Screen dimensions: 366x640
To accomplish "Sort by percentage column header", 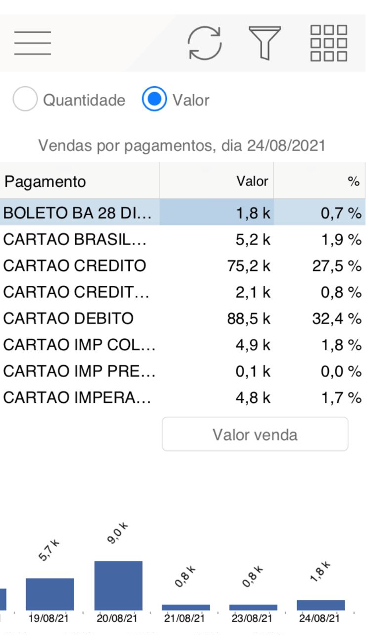I will click(319, 182).
